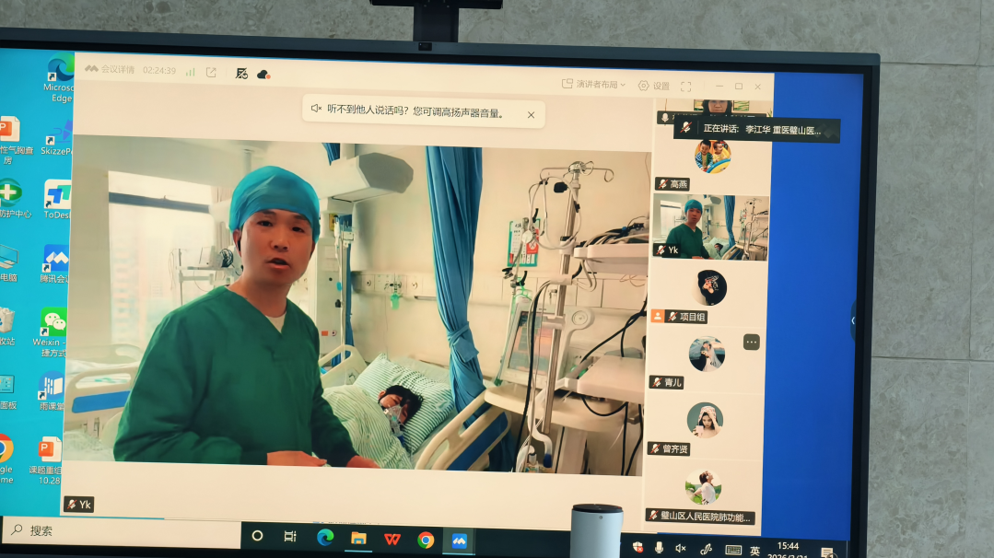Open the 会议详情 meeting details
The height and width of the screenshot is (558, 994).
coord(117,70)
